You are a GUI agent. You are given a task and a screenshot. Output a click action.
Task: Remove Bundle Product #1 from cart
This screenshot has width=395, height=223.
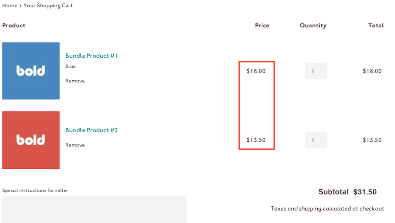75,81
